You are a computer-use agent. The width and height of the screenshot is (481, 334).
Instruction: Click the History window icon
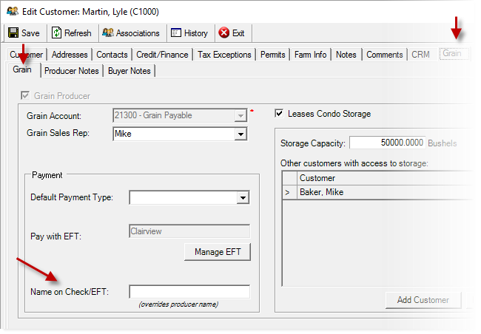click(x=176, y=33)
